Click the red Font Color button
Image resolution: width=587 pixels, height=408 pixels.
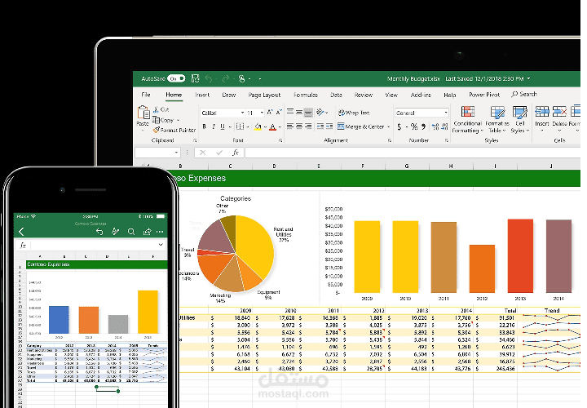click(273, 127)
